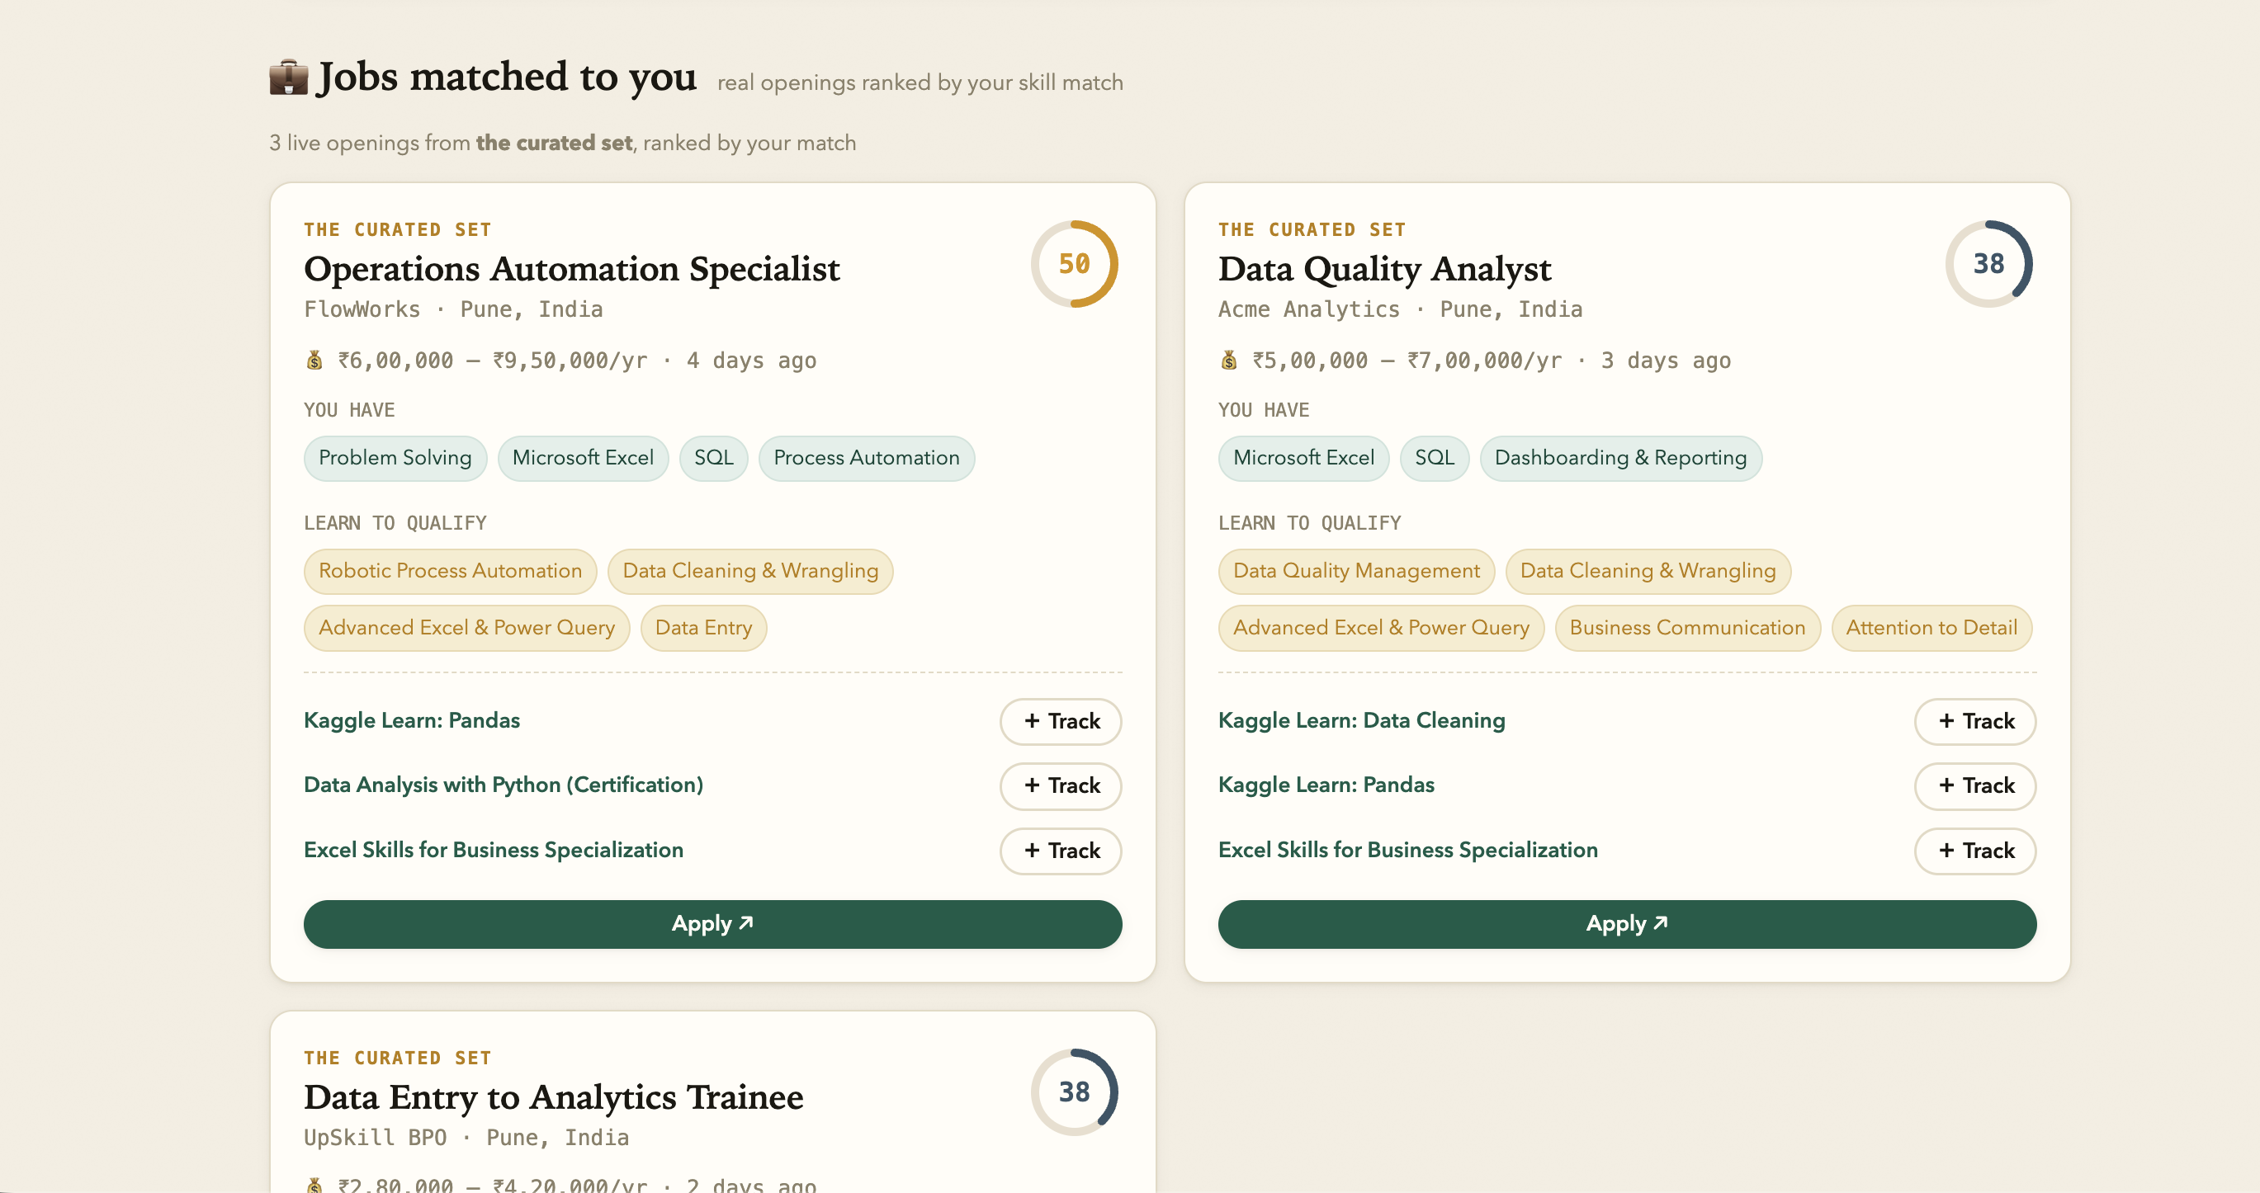
Task: Select the Data Quality Management skill chip
Action: pyautogui.click(x=1355, y=571)
